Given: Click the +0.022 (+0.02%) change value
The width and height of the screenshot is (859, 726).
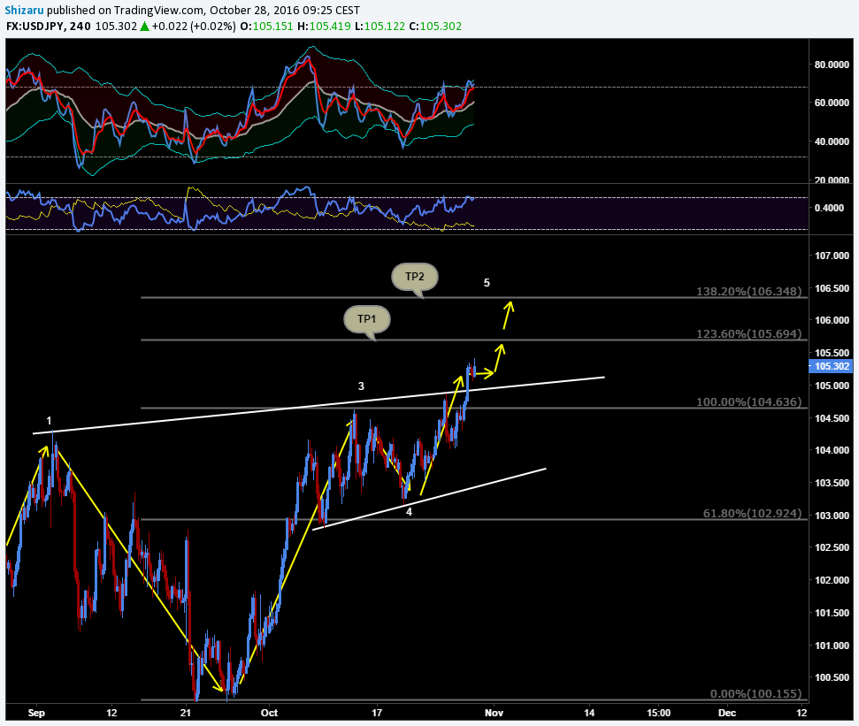Looking at the screenshot, I should [x=194, y=27].
